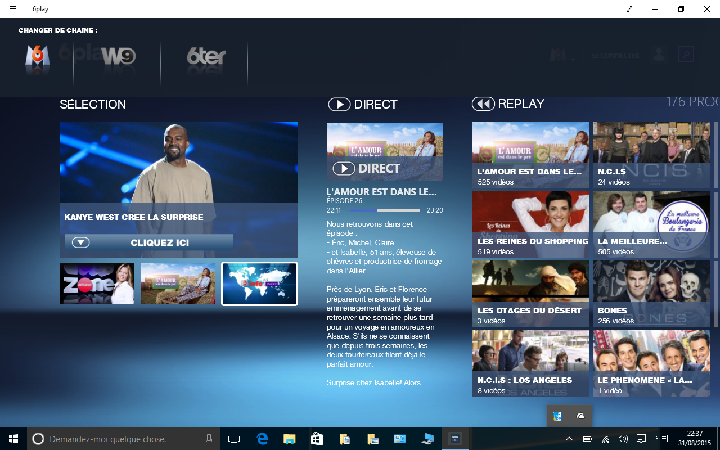
Task: Switch to the 6ter channel
Action: [206, 57]
